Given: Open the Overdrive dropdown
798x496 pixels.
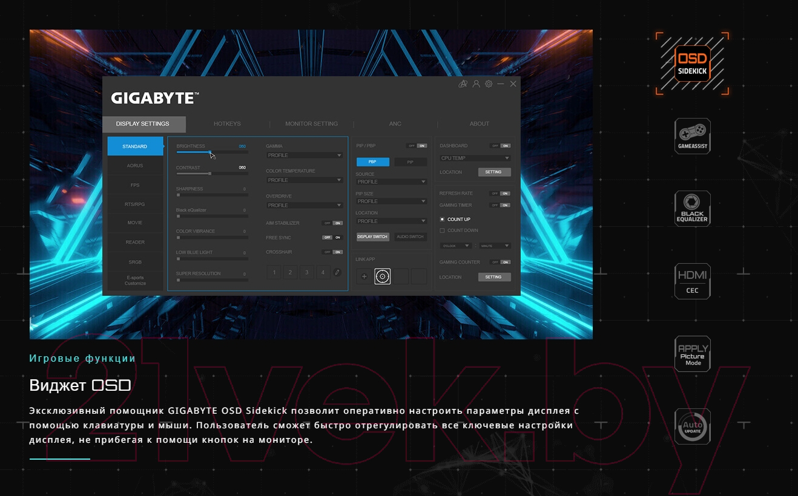Looking at the screenshot, I should pyautogui.click(x=305, y=206).
